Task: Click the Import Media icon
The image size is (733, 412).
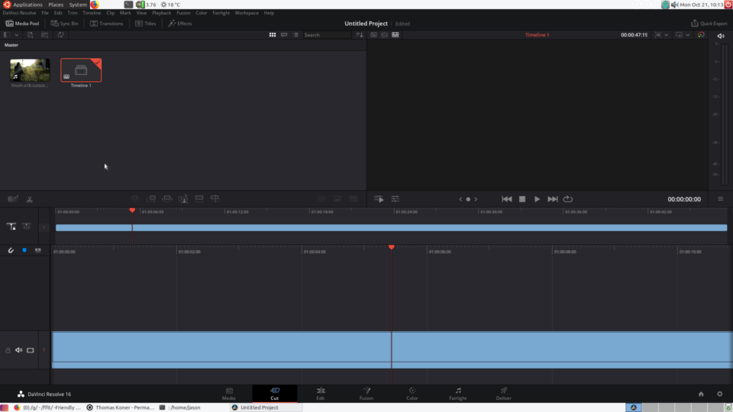Action: pyautogui.click(x=30, y=35)
